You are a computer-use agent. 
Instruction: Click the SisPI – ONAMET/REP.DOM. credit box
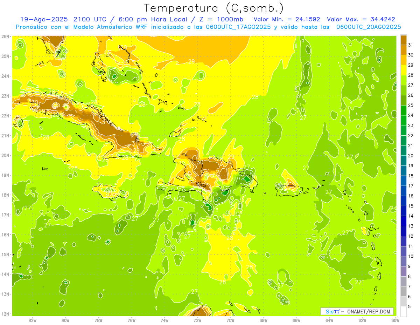click(357, 311)
